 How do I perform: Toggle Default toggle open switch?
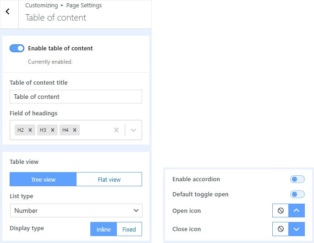point(297,194)
